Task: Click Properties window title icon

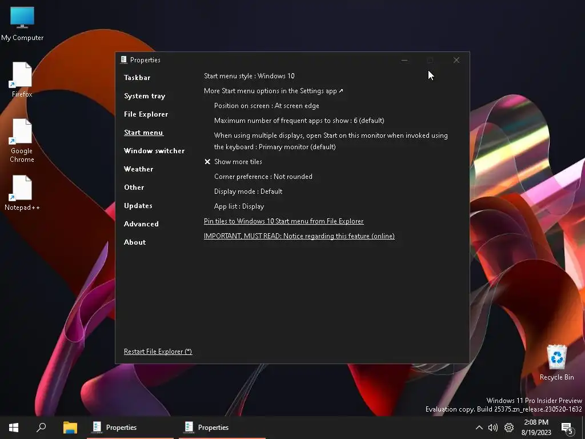Action: pos(124,59)
